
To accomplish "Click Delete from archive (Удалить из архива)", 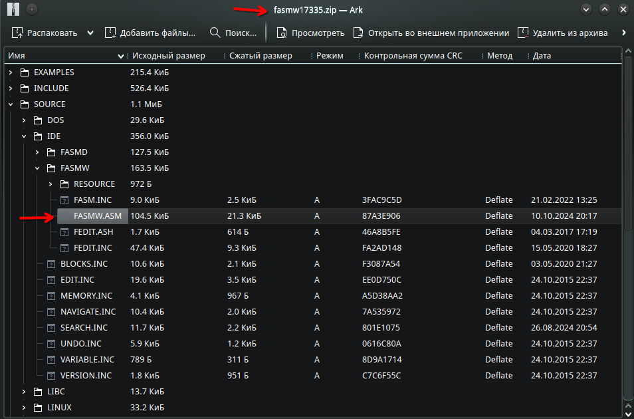I will point(562,33).
